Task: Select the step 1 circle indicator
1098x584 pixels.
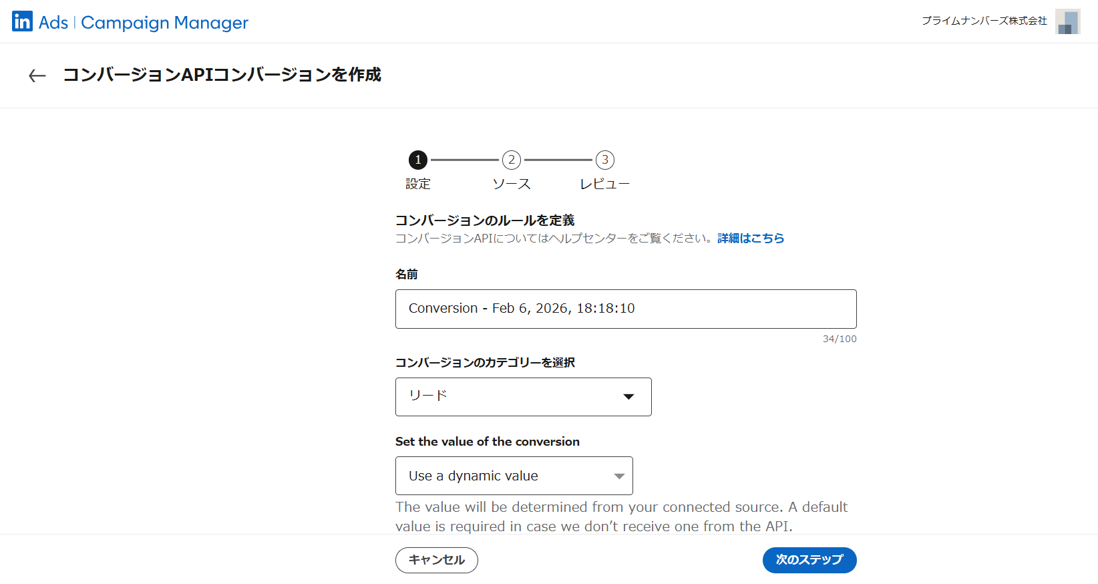Action: click(x=418, y=160)
